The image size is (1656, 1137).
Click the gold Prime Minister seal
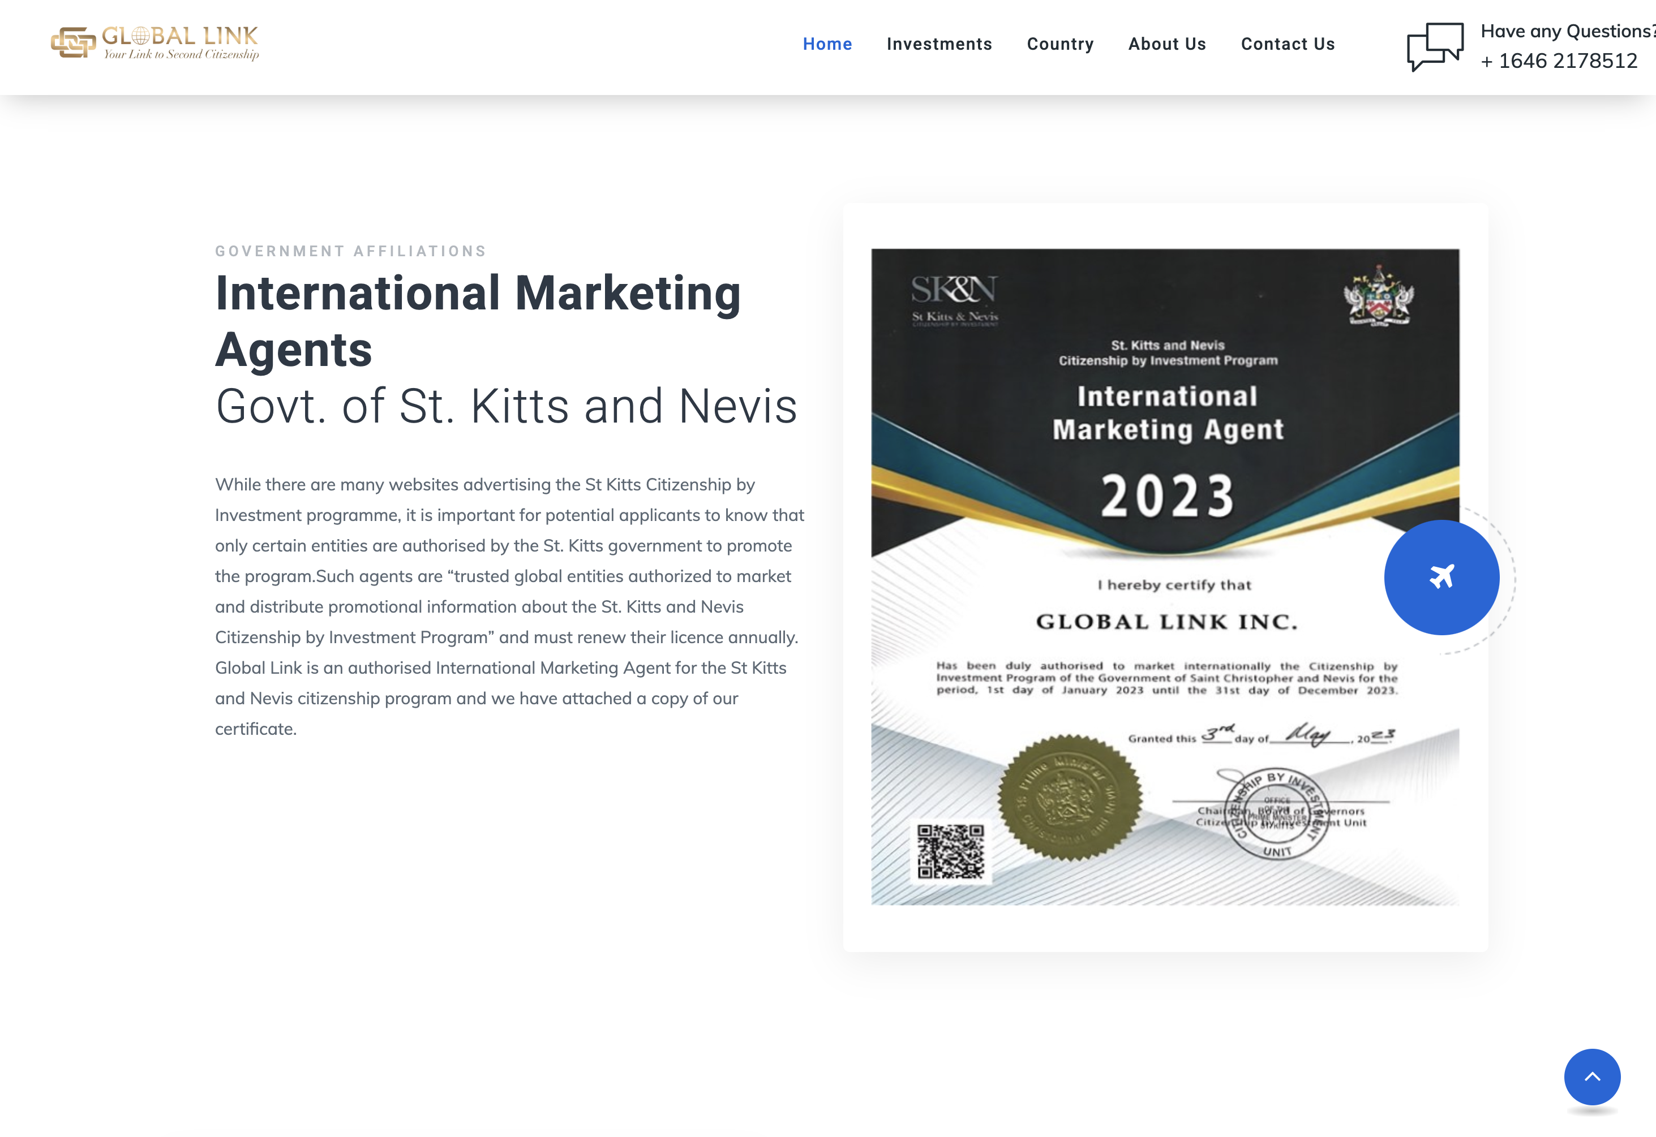coord(1069,798)
